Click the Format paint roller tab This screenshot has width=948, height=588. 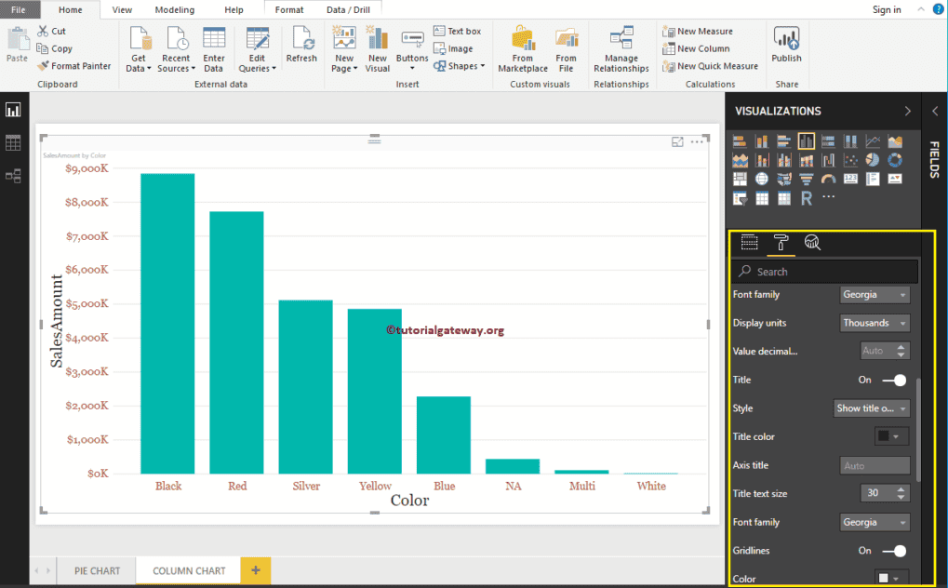tap(781, 243)
